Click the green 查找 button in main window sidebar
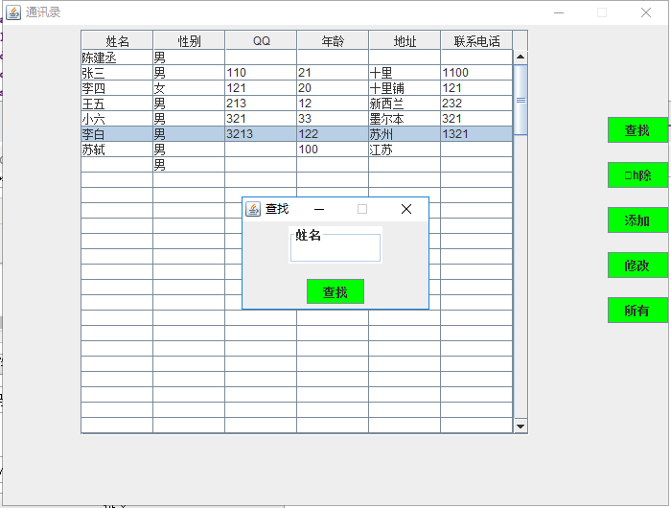This screenshot has height=508, width=671. pyautogui.click(x=637, y=130)
